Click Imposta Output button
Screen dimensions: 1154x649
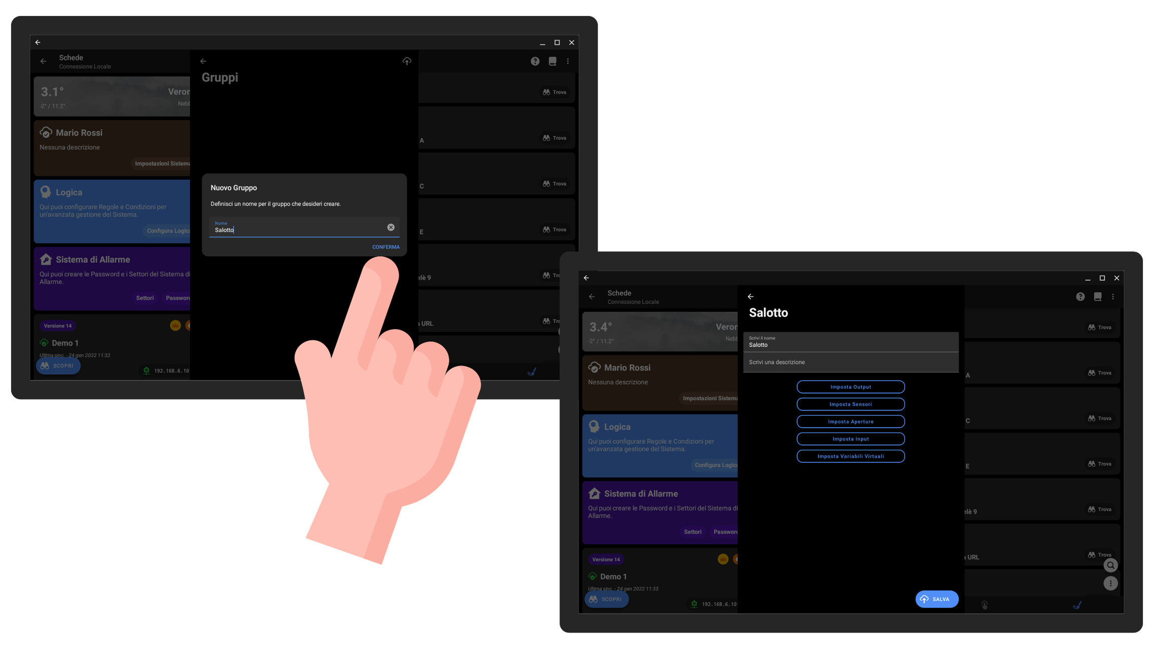(850, 387)
